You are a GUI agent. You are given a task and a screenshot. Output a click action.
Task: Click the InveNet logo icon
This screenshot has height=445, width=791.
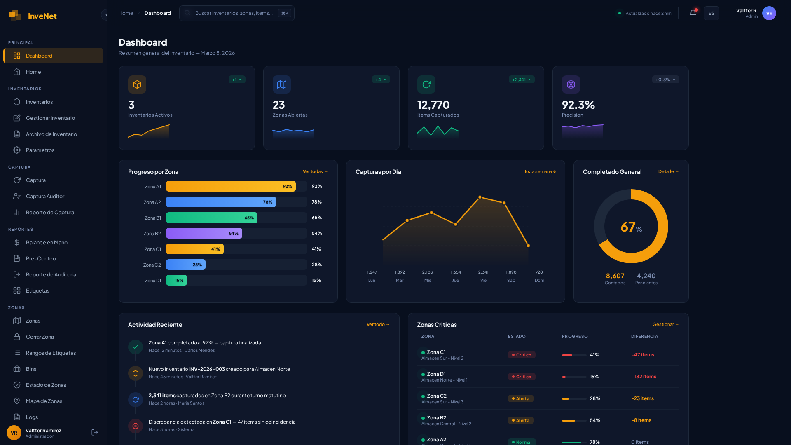pyautogui.click(x=15, y=16)
